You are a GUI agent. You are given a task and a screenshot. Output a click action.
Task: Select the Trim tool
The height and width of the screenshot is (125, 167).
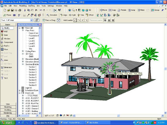click(81, 15)
